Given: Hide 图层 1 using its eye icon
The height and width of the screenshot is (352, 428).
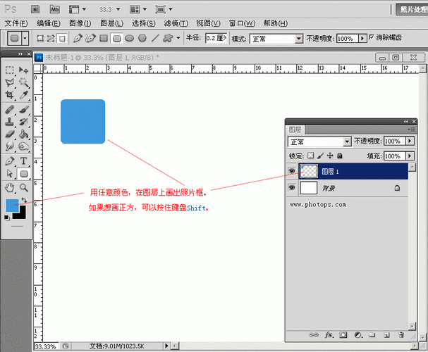Looking at the screenshot, I should pos(292,170).
